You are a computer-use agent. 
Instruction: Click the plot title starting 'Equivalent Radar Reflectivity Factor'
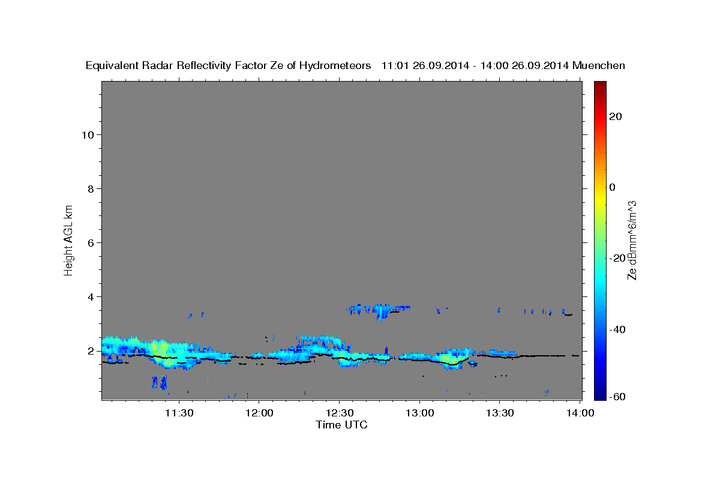355,65
